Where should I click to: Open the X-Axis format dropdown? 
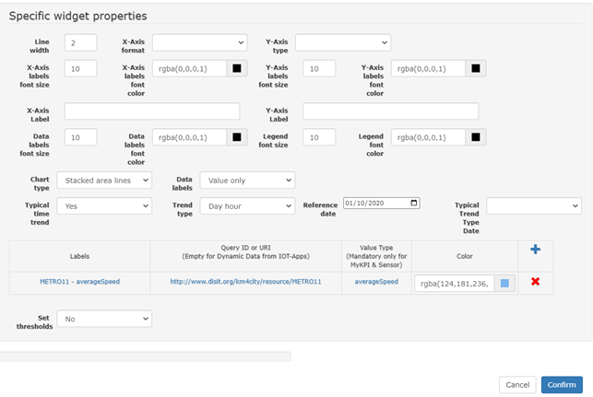200,42
